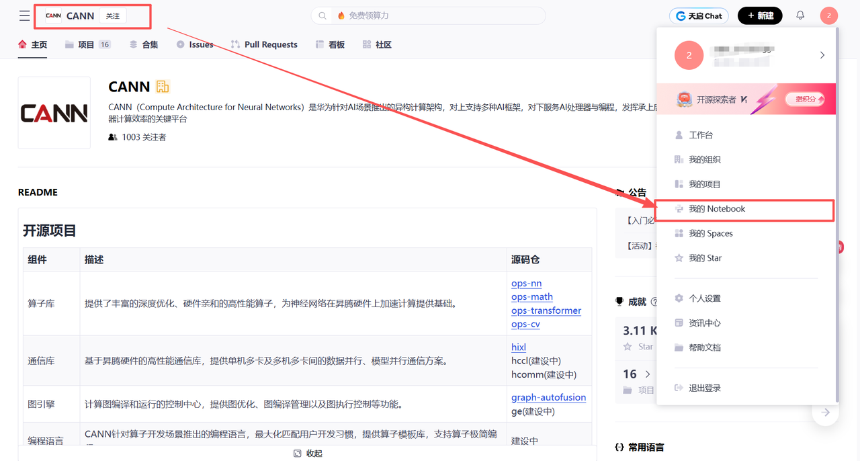The width and height of the screenshot is (860, 461).
Task: Open the hixl repository link
Action: tap(519, 347)
